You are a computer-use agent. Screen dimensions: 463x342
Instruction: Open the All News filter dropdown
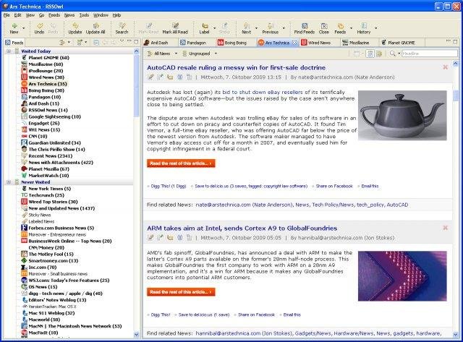(x=177, y=54)
